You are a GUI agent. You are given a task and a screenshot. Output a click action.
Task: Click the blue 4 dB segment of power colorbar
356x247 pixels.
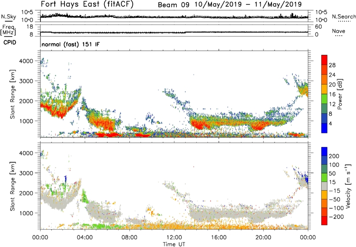click(x=324, y=128)
